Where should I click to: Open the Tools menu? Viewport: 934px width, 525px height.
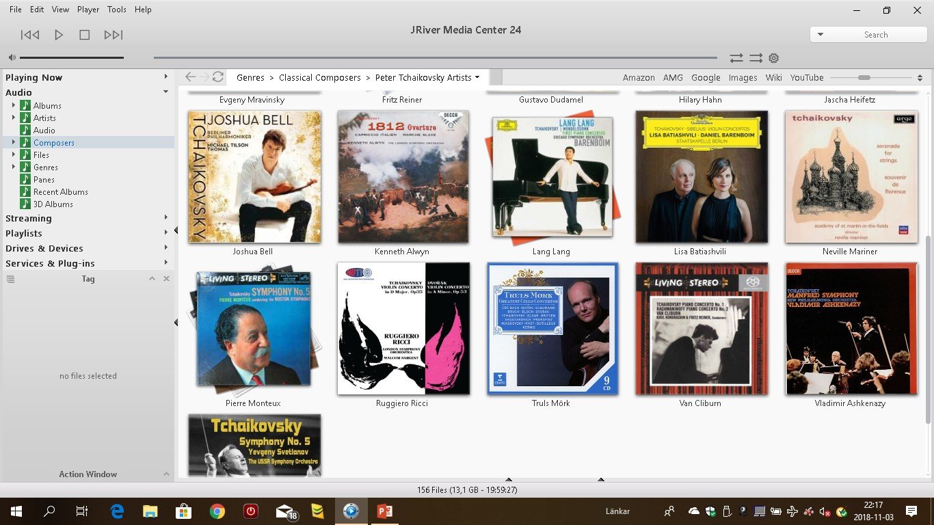(x=117, y=10)
